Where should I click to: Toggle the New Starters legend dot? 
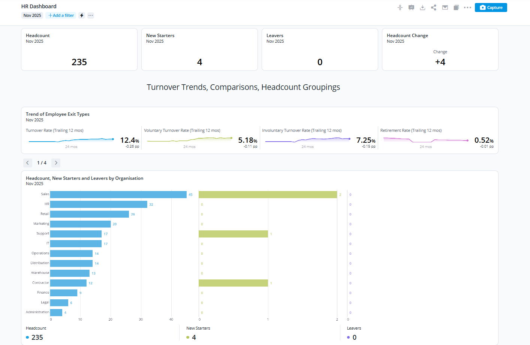coord(188,337)
